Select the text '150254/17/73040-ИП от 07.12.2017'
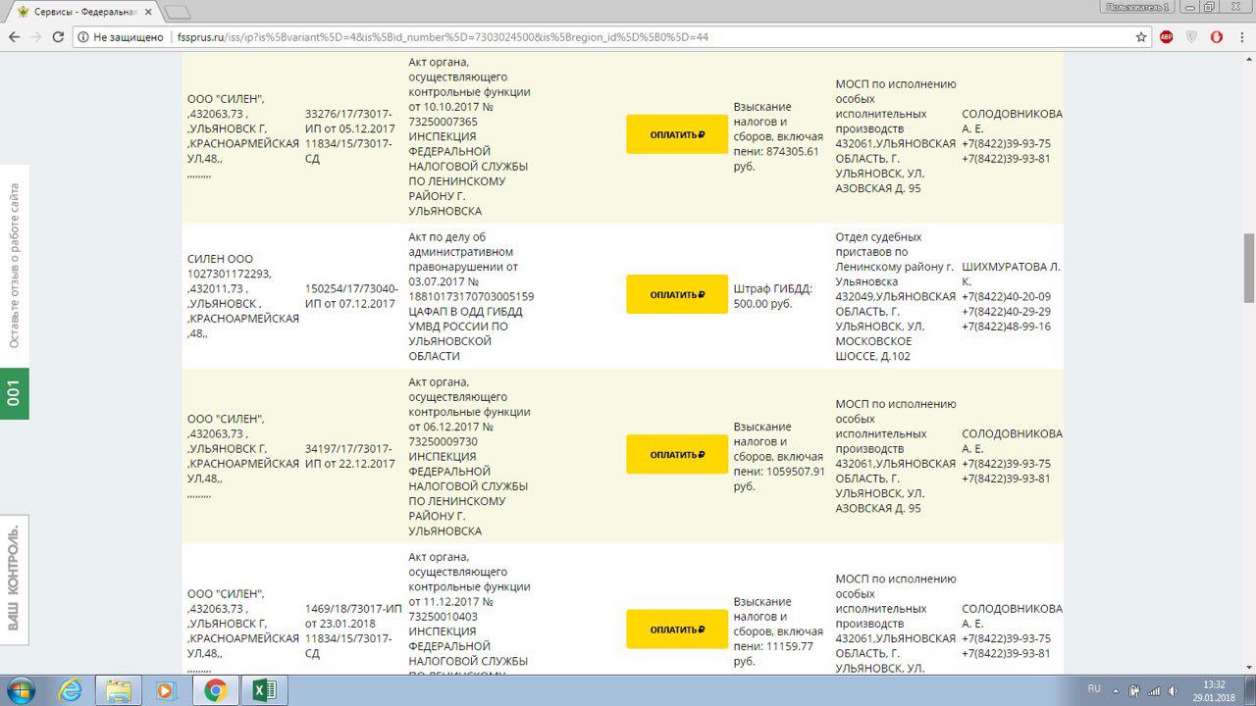Viewport: 1256px width, 706px height. (351, 296)
